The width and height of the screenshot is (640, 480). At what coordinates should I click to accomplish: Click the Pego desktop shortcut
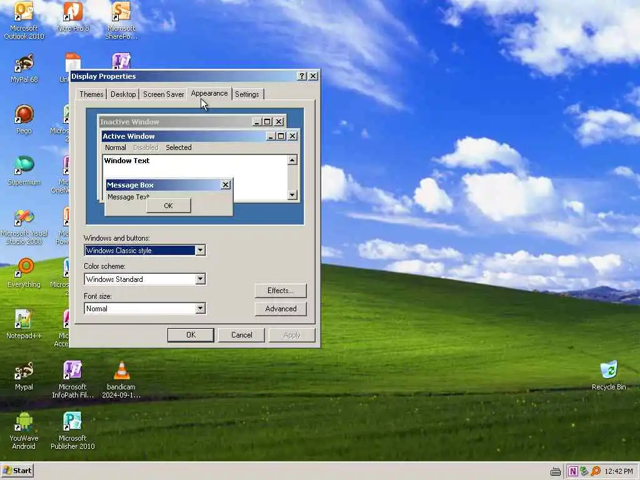[x=24, y=119]
